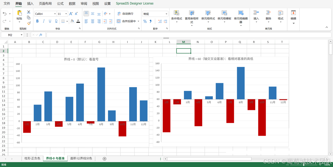The height and width of the screenshot is (167, 333).
Task: Click the borders grid icon
Action: [63, 21]
